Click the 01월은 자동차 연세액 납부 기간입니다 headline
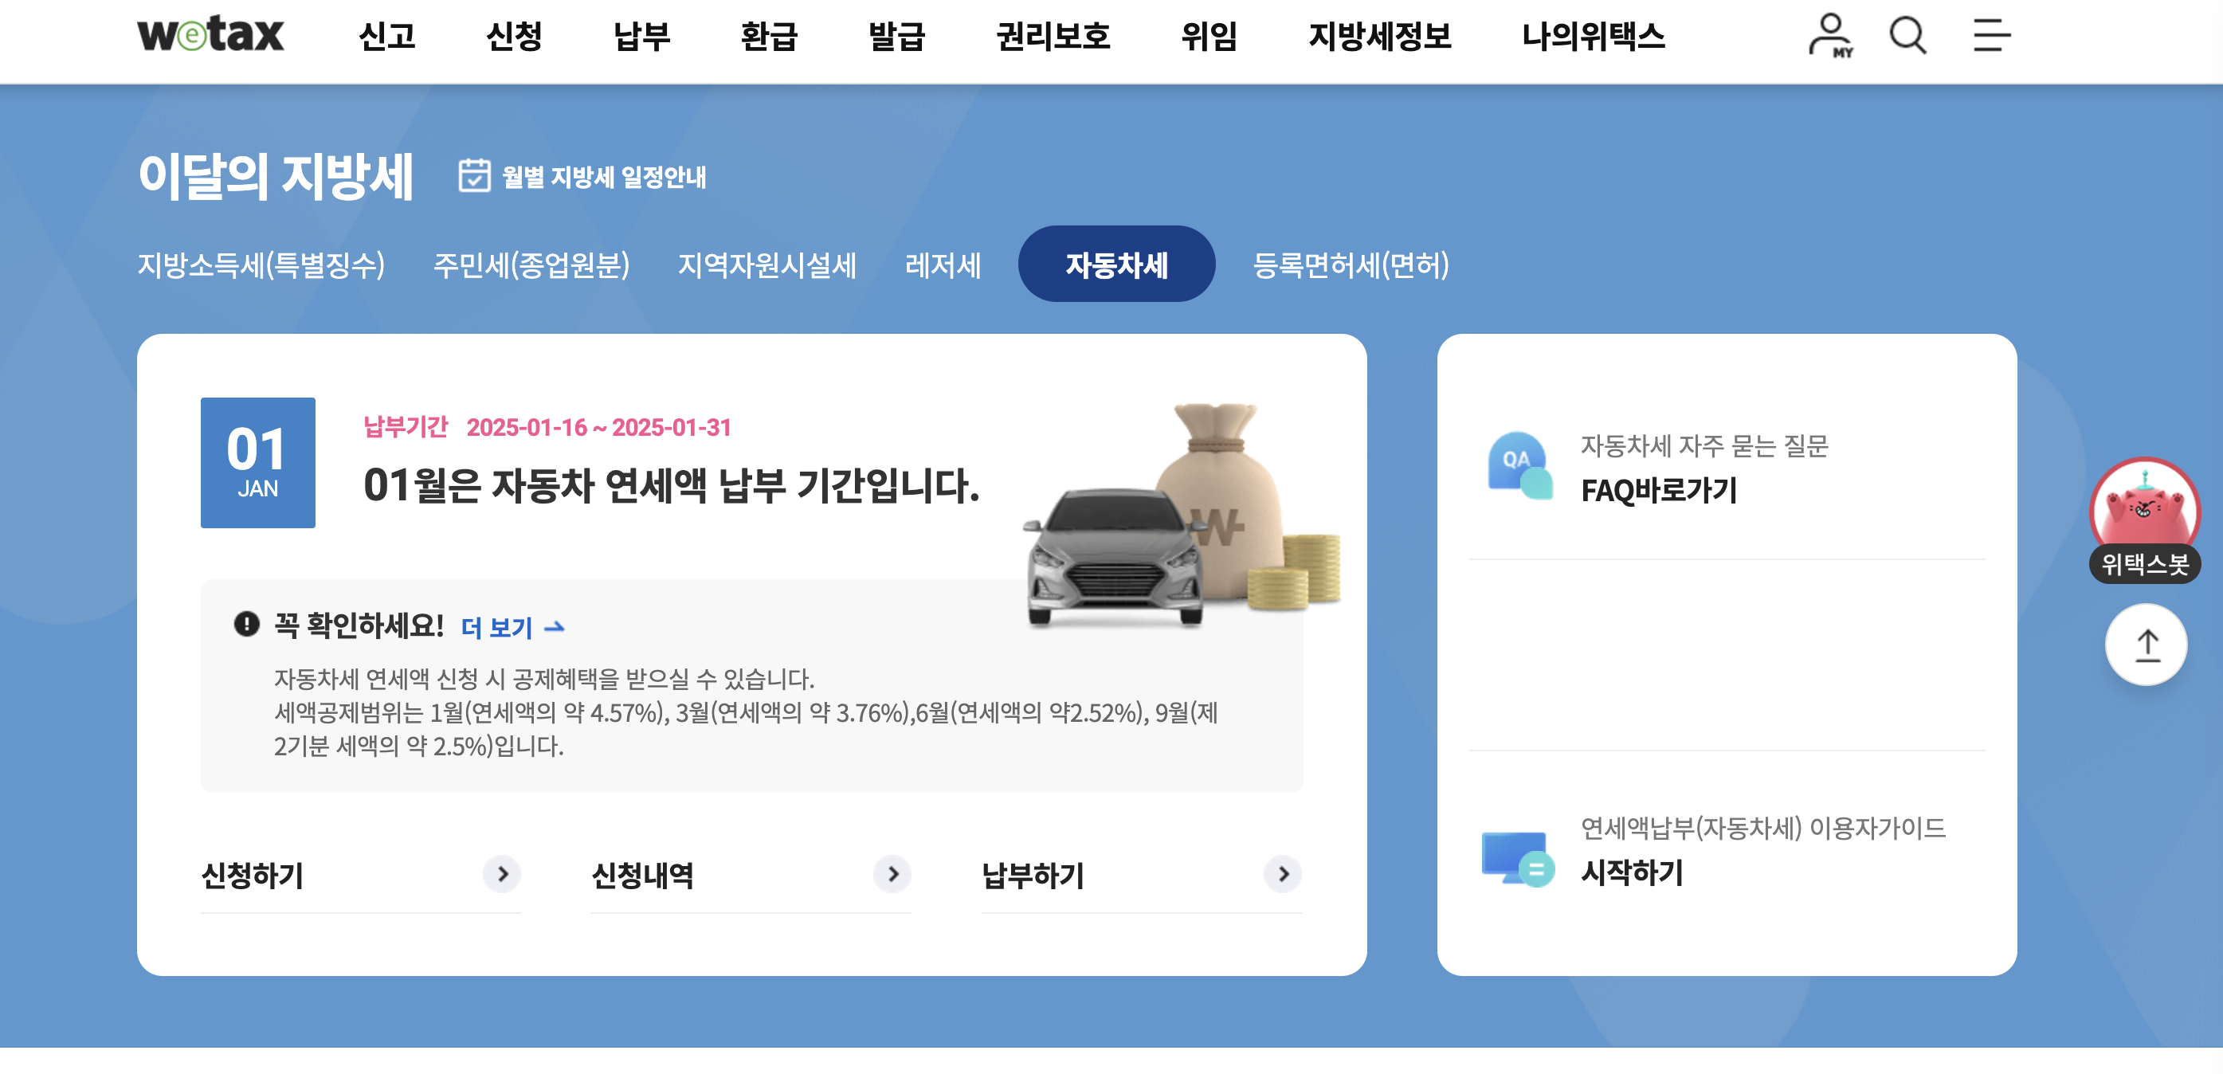 coord(672,484)
